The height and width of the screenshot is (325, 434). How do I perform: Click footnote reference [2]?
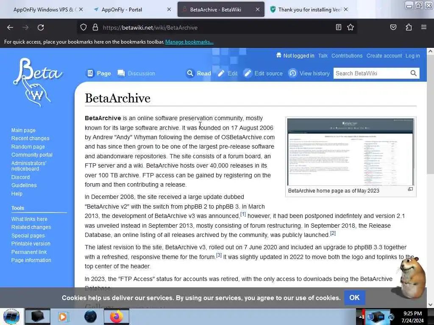pyautogui.click(x=333, y=233)
